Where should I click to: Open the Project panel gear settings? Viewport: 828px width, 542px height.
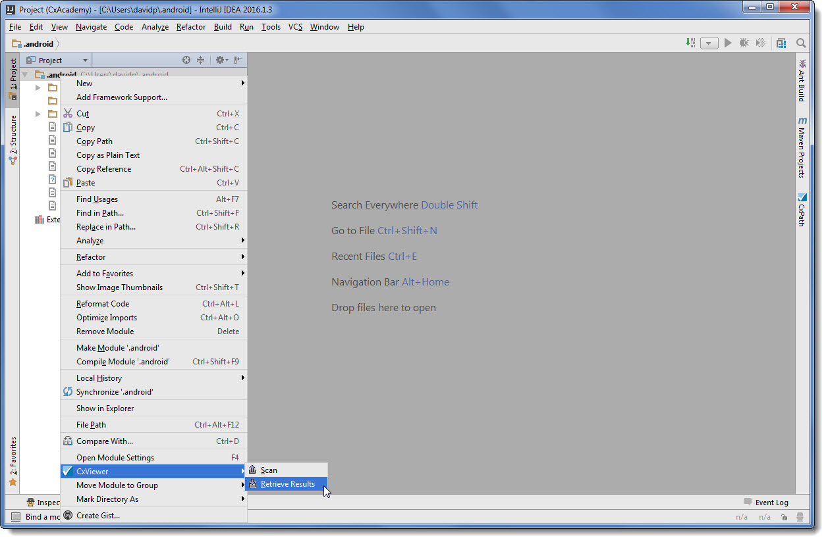(x=221, y=60)
